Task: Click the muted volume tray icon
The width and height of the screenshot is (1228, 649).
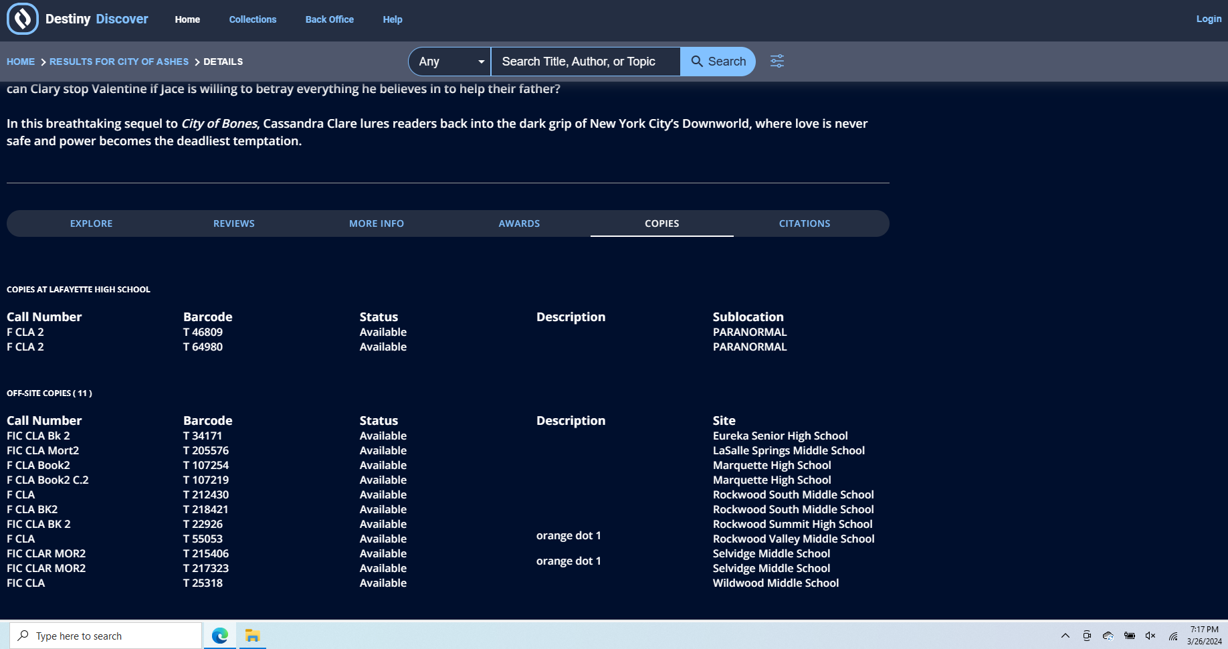Action: 1150,636
